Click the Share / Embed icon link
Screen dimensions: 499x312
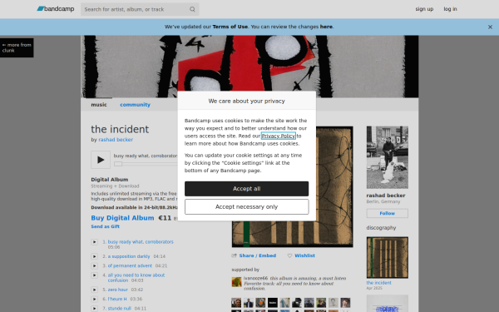pos(254,255)
